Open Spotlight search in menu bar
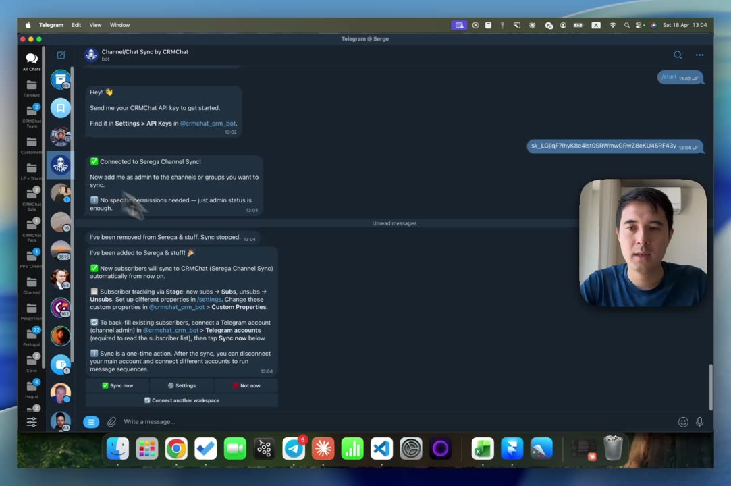 click(626, 25)
